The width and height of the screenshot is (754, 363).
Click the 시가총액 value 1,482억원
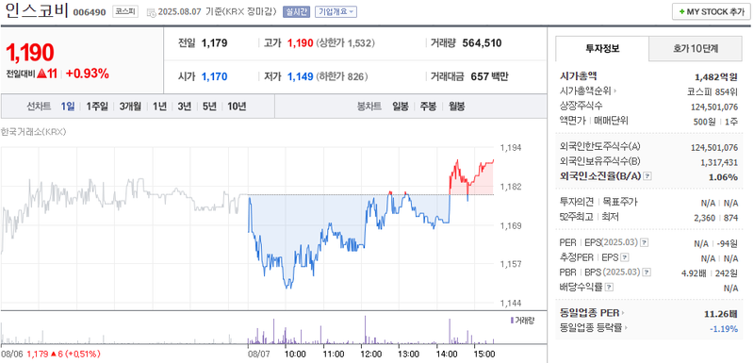pos(716,77)
